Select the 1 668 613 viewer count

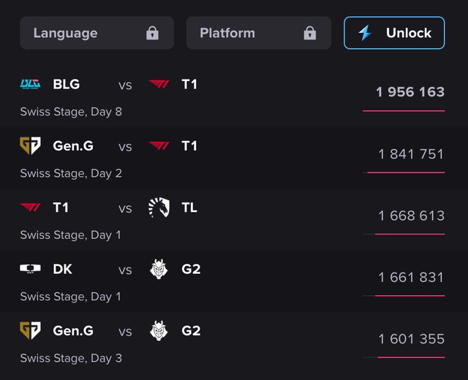coord(411,216)
